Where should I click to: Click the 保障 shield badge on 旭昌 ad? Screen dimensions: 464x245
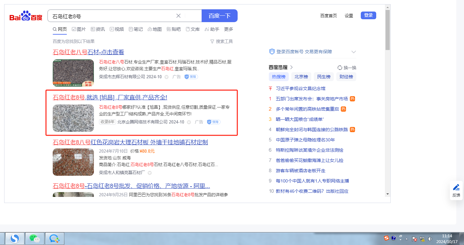point(214,122)
